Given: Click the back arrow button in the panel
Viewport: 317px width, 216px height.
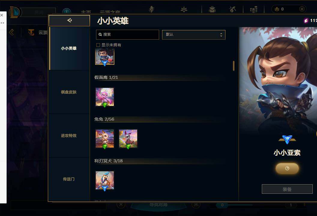Looking at the screenshot, I should [x=69, y=20].
